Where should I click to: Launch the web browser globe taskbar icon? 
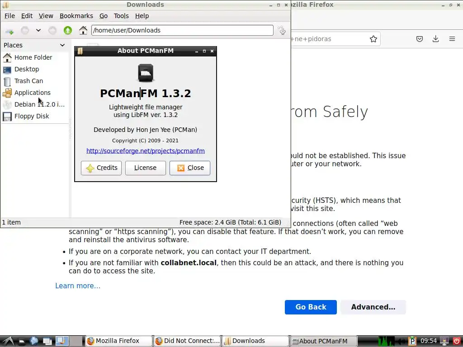tap(34, 342)
